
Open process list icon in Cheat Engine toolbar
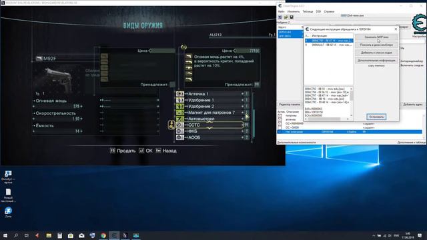click(280, 17)
